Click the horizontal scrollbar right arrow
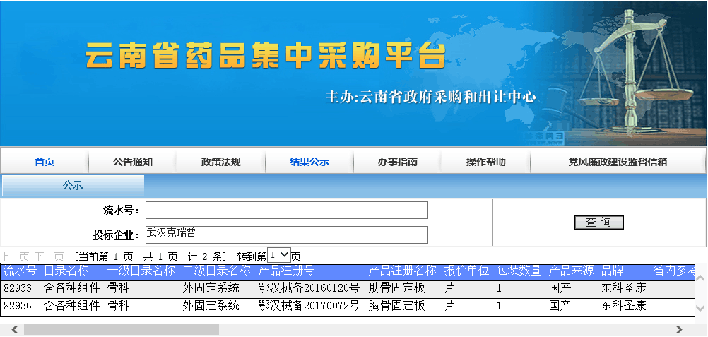The height and width of the screenshot is (337, 708). tap(678, 330)
